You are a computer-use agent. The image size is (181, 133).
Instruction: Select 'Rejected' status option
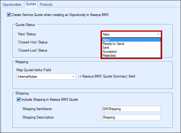[131, 55]
